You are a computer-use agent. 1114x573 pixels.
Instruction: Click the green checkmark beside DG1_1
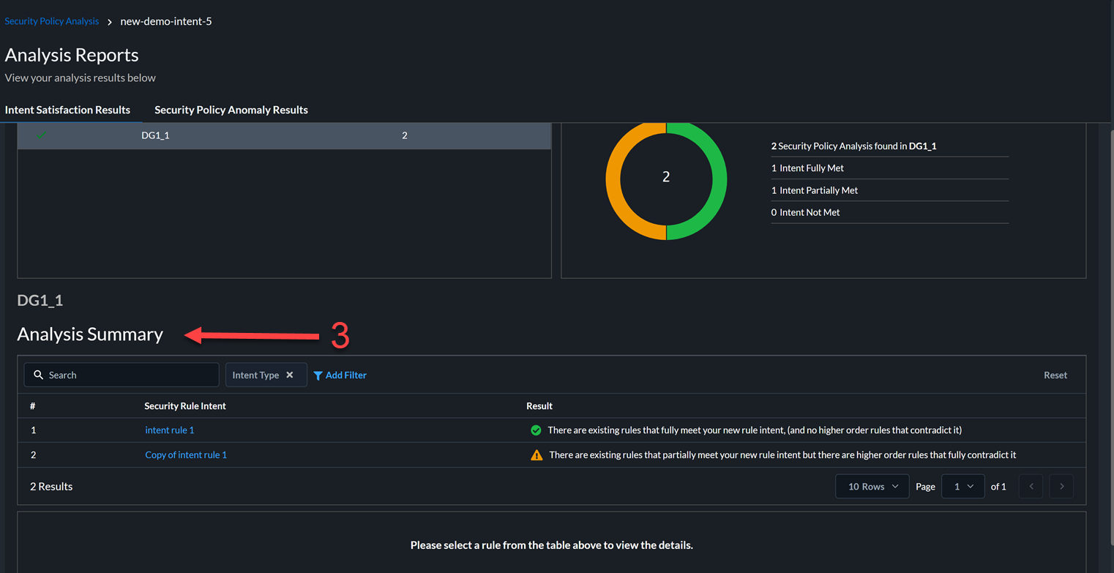(x=42, y=135)
